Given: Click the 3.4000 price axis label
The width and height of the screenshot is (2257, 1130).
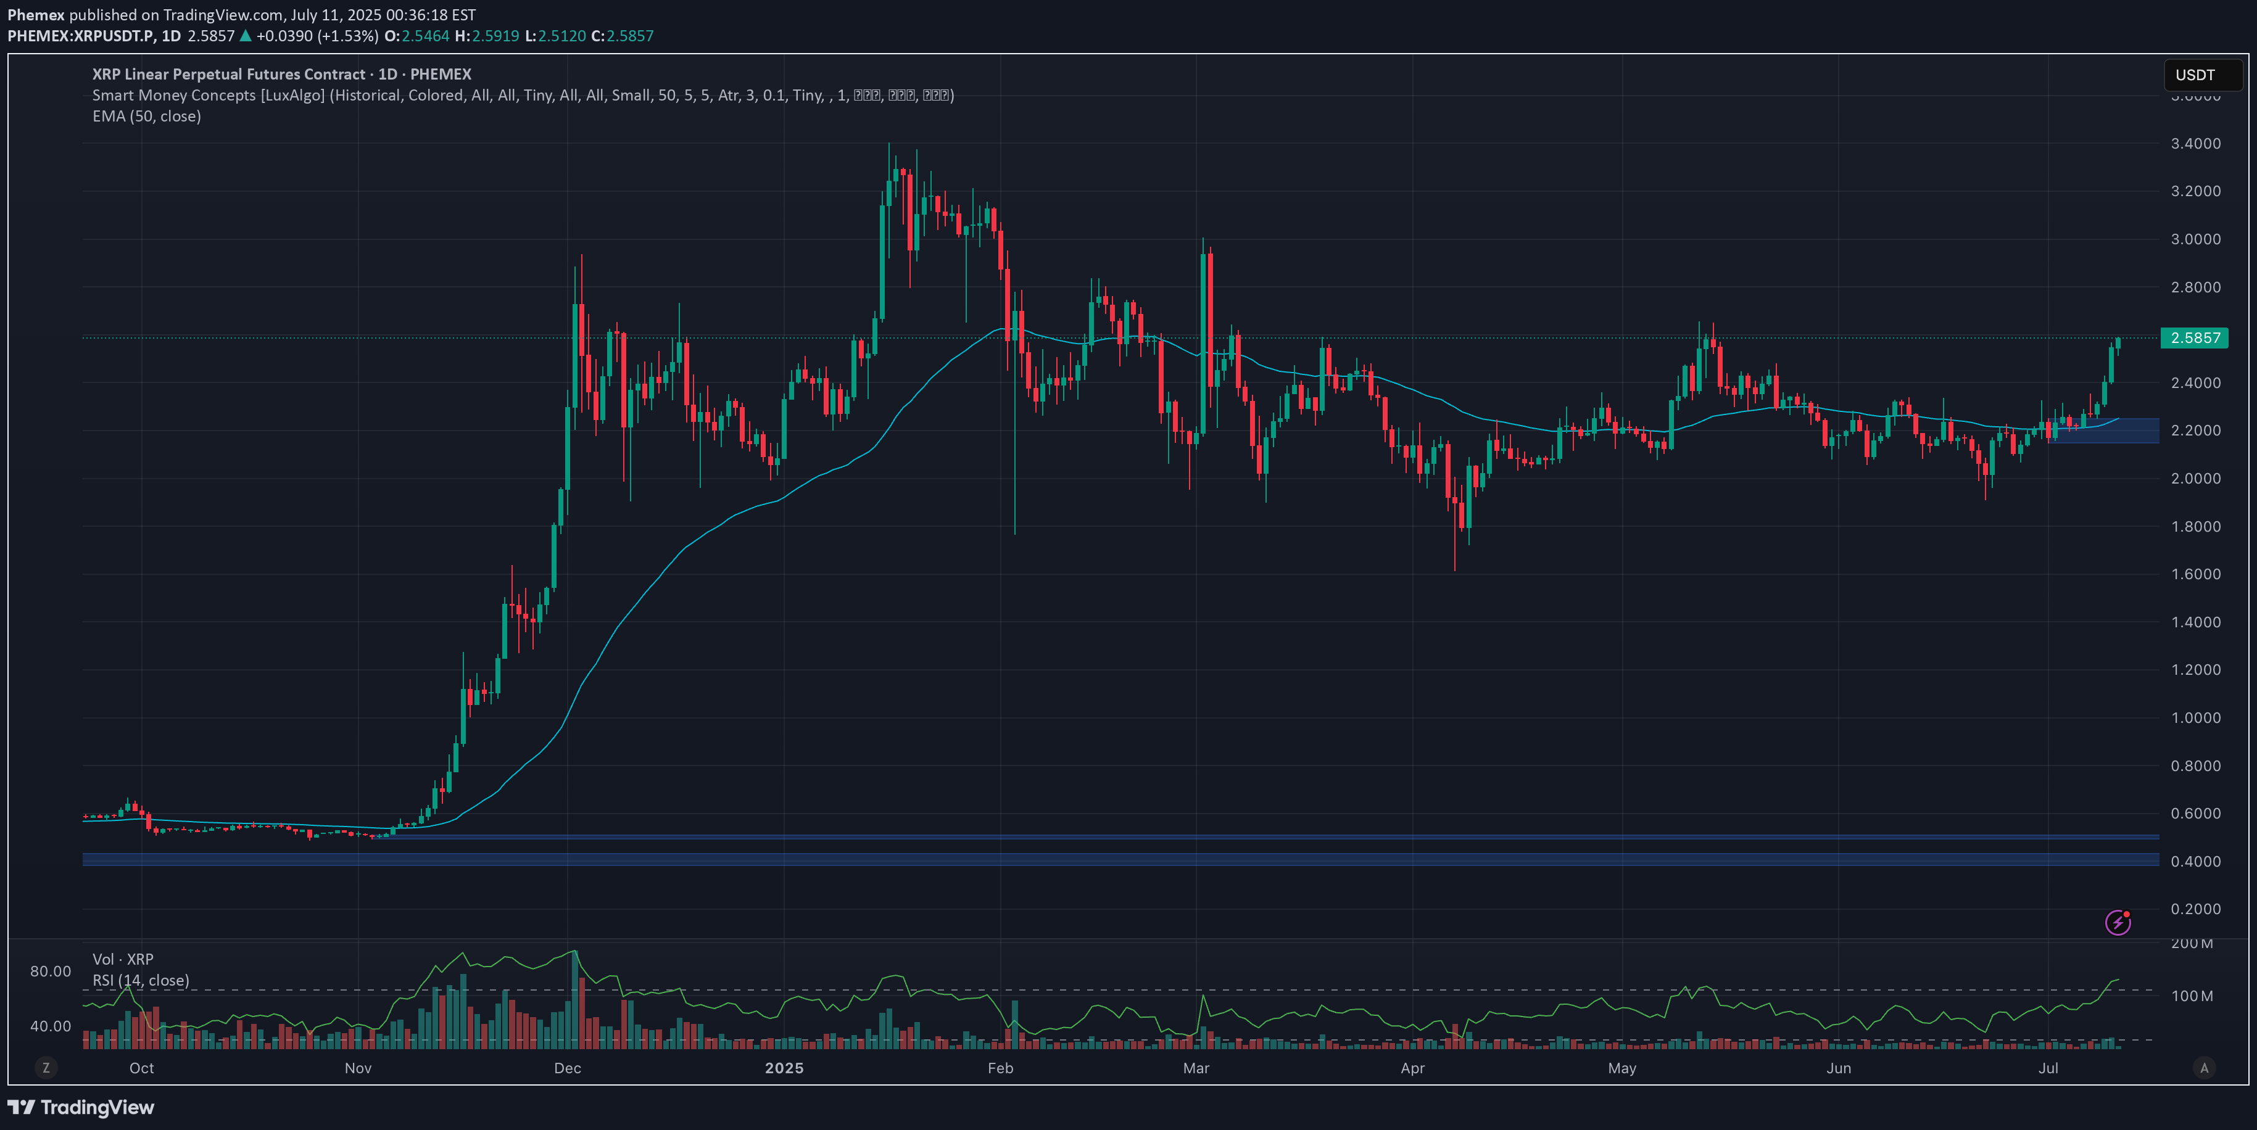Looking at the screenshot, I should tap(2196, 144).
